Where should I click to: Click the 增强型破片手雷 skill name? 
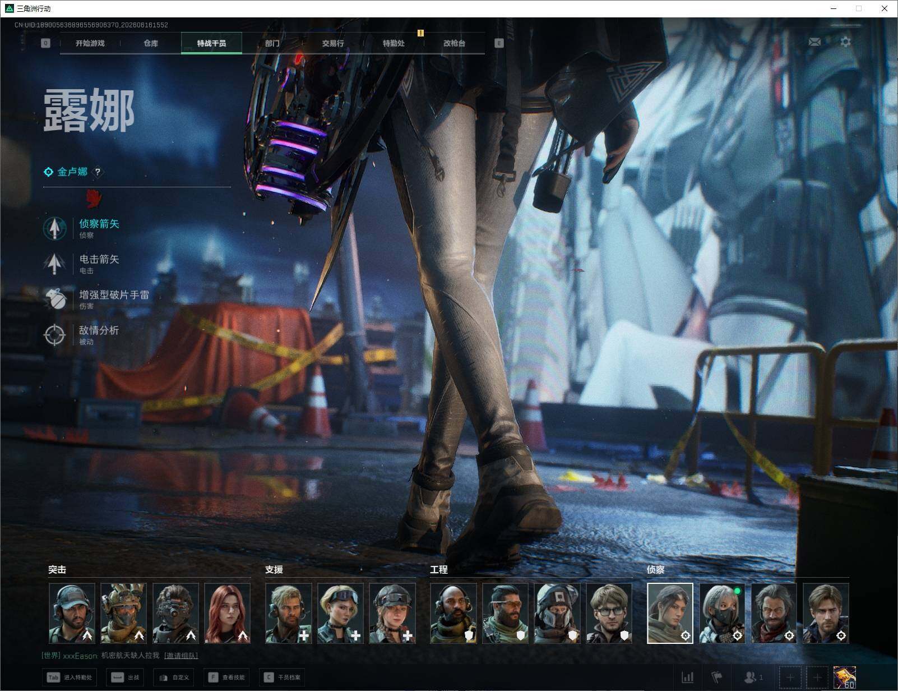click(x=114, y=294)
